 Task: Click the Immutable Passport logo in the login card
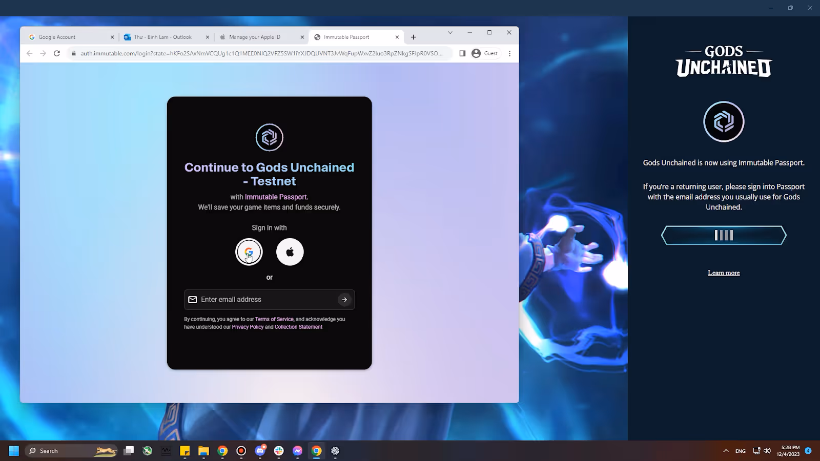pyautogui.click(x=270, y=137)
